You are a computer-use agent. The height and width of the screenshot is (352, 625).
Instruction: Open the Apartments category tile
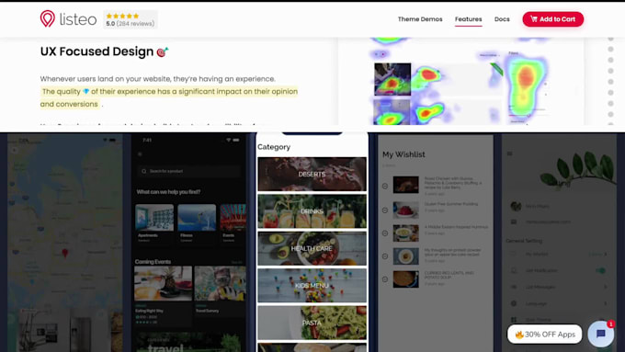[154, 223]
